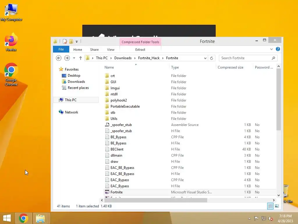
Task: Select Desktop in navigation pane
Action: coord(71,76)
